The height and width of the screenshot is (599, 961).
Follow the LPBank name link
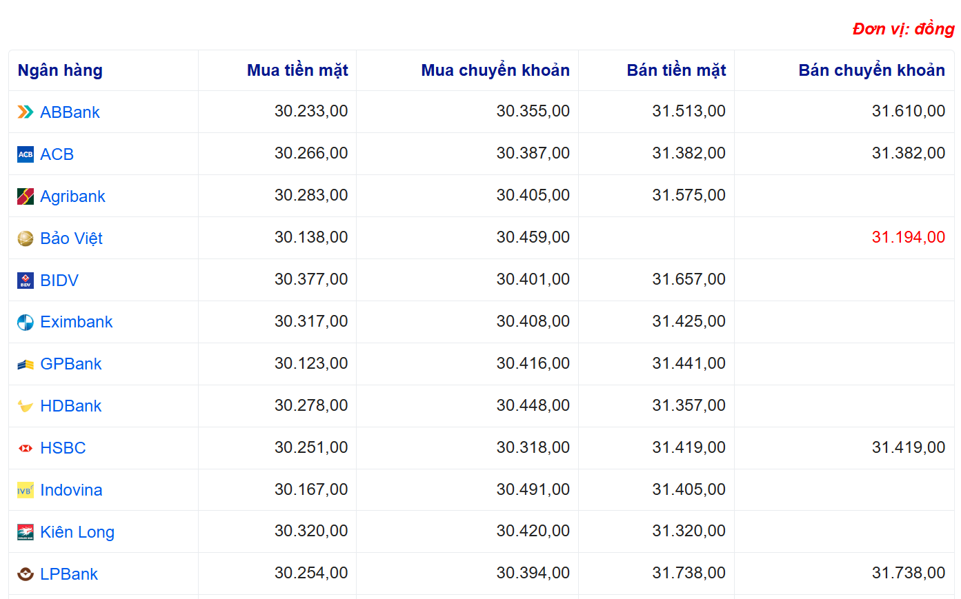click(69, 574)
